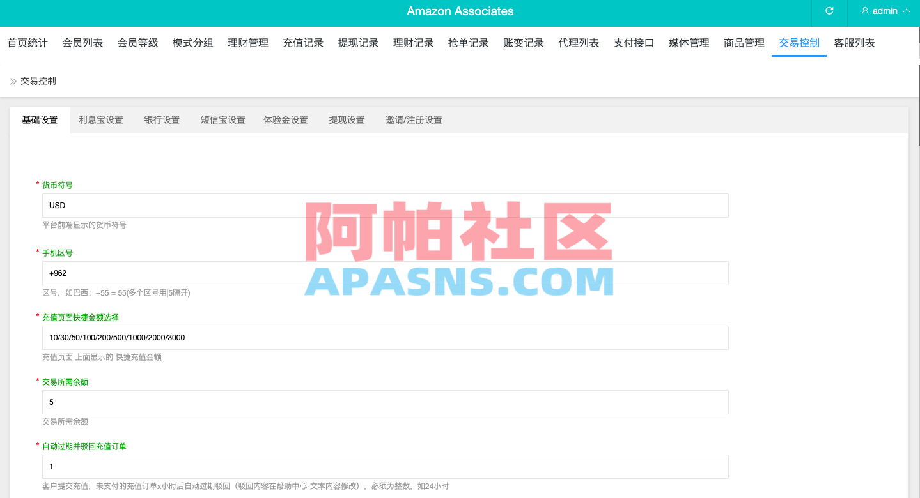The height and width of the screenshot is (498, 920).
Task: Switch to 邀请/注册设置 tab
Action: pyautogui.click(x=414, y=120)
